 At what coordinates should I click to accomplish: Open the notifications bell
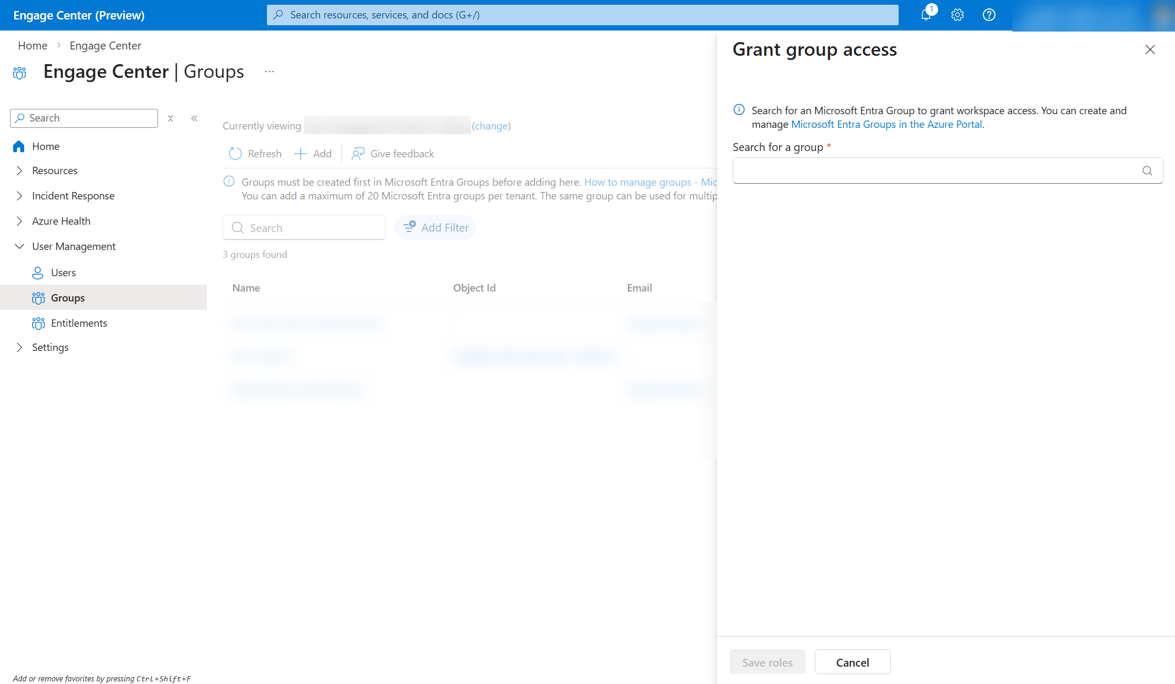pyautogui.click(x=926, y=15)
